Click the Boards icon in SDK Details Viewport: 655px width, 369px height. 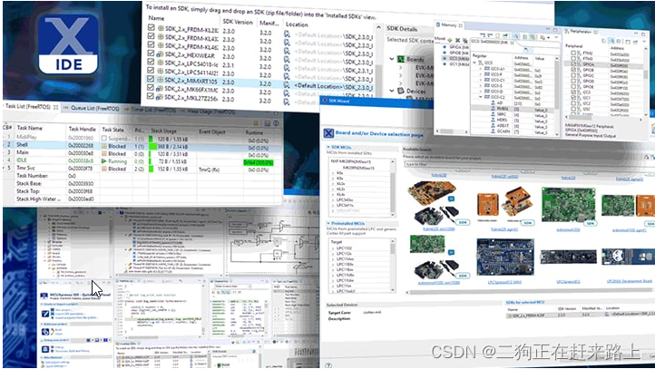click(401, 59)
